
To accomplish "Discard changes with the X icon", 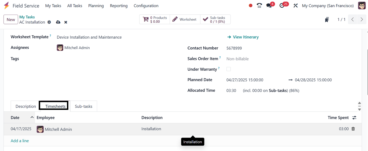I will coord(66,22).
